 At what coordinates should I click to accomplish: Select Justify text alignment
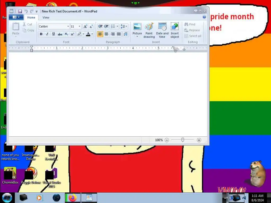[119, 34]
